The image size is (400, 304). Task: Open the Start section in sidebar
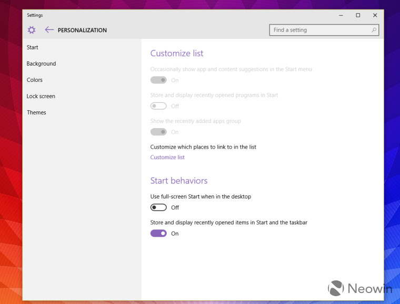click(33, 47)
